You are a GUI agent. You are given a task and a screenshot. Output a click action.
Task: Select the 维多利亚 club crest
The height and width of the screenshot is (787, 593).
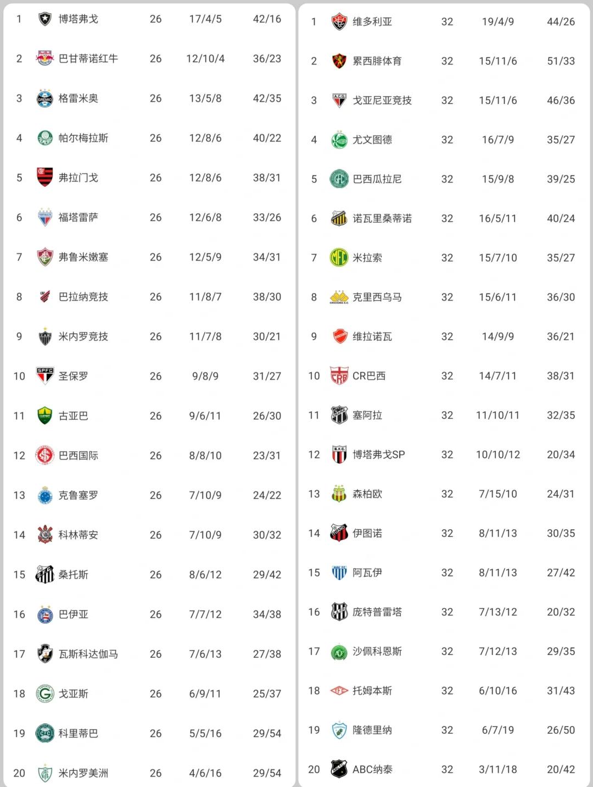pyautogui.click(x=339, y=21)
